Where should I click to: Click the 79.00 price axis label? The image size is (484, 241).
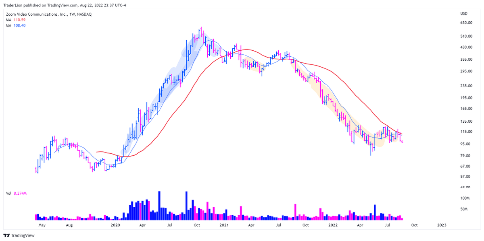[466, 156]
